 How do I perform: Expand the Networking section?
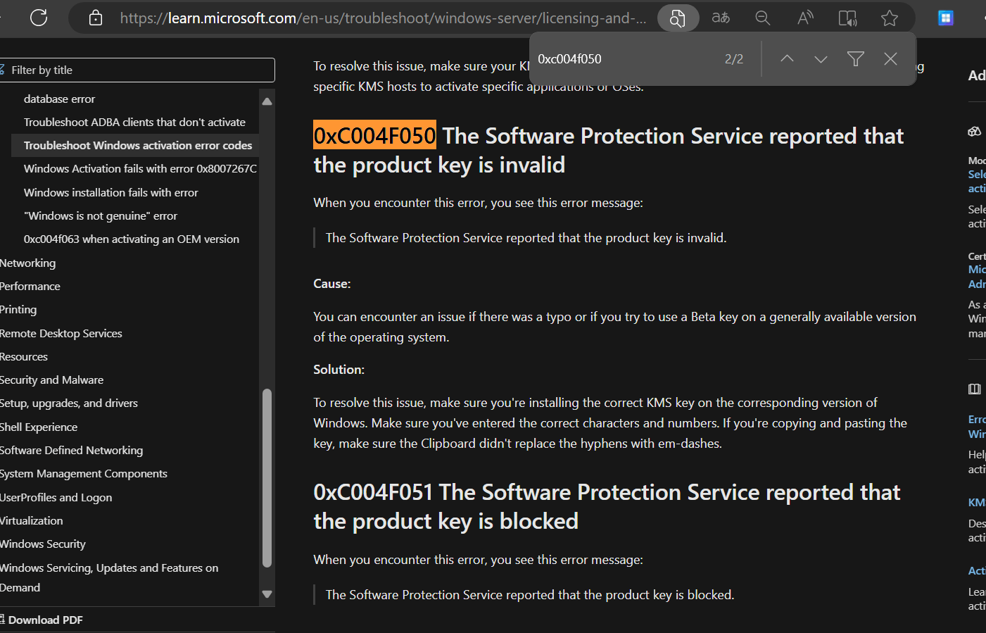click(x=27, y=263)
